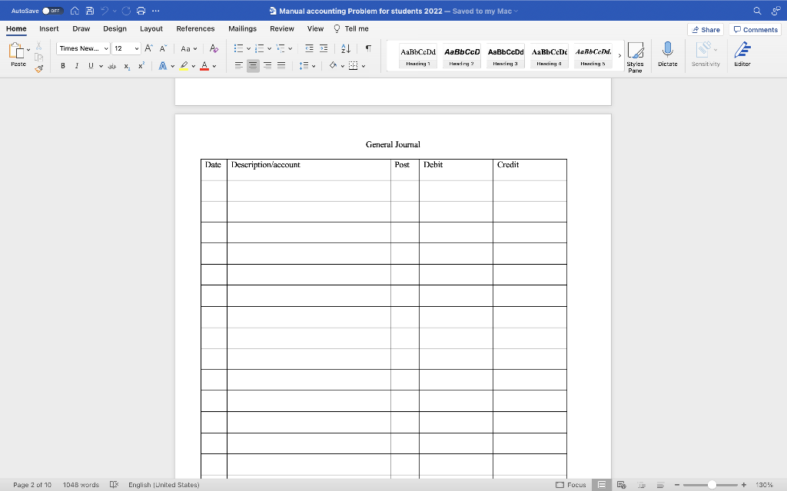Toggle center alignment
Screen dimensions: 787x491
coord(253,66)
